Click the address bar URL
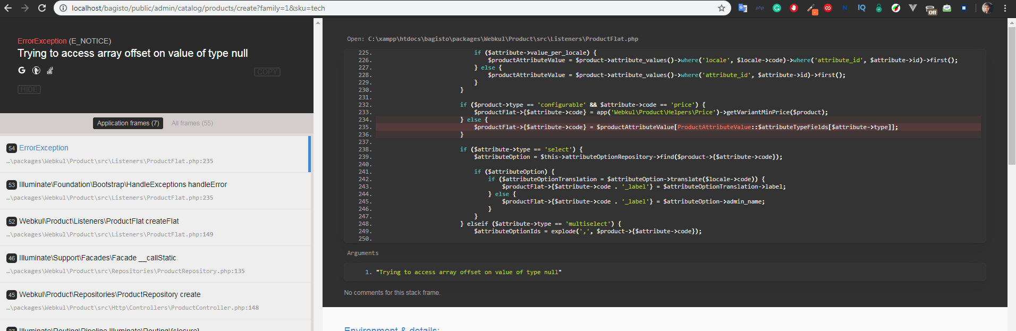Image resolution: width=1016 pixels, height=331 pixels. coord(198,8)
